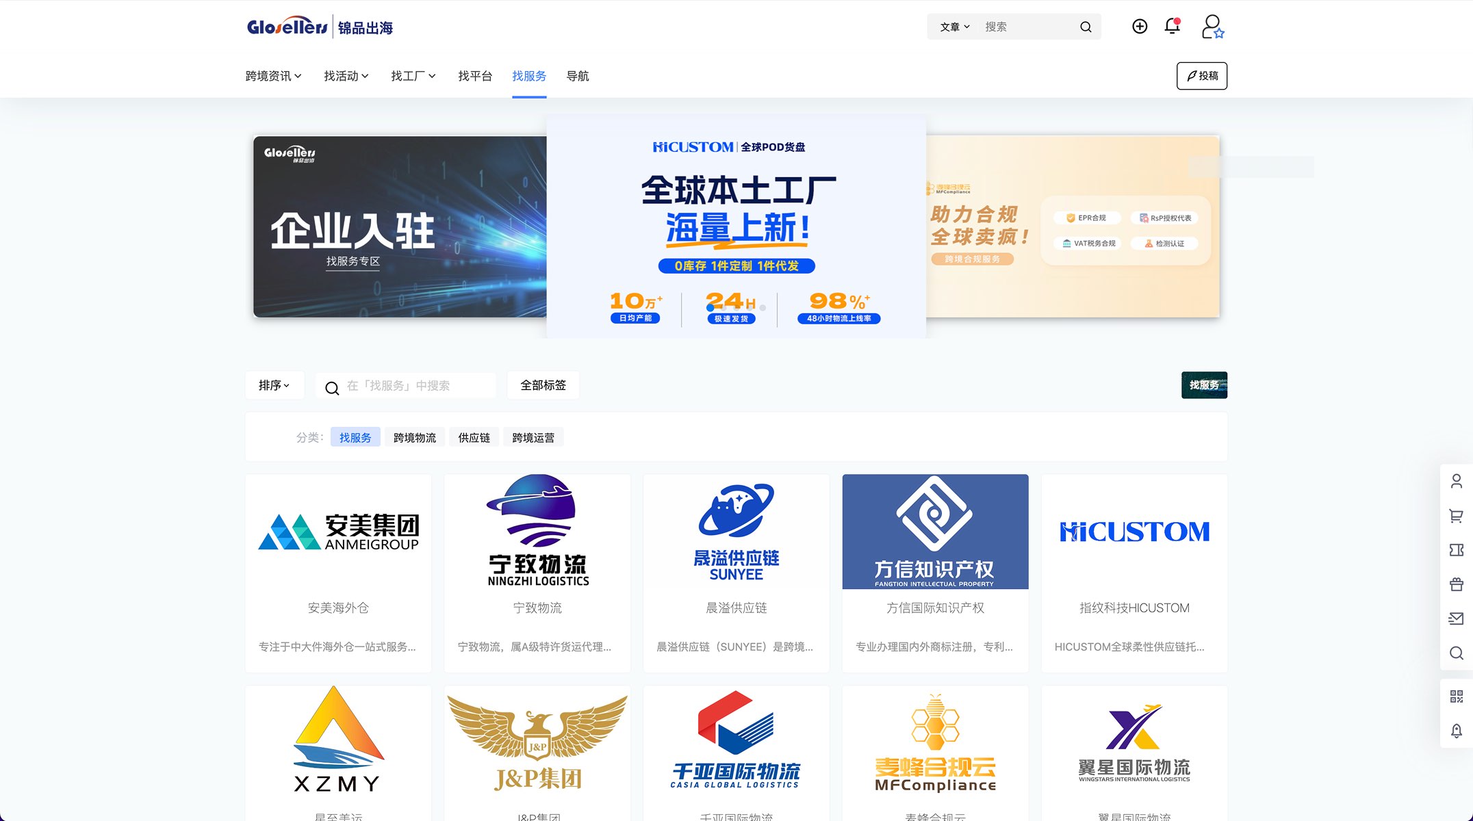Open the 翼星国际物流 logo card
The width and height of the screenshot is (1473, 821).
click(1134, 742)
